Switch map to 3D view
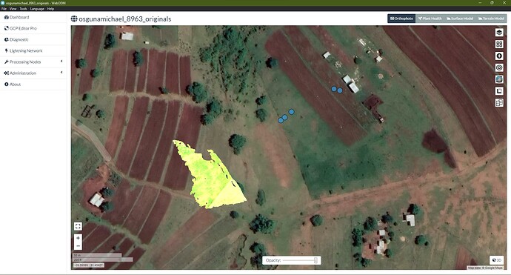This screenshot has height=275, width=511. click(x=497, y=260)
